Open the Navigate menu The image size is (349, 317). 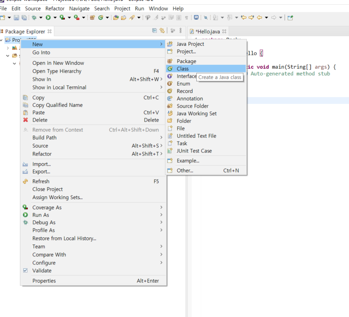point(79,8)
